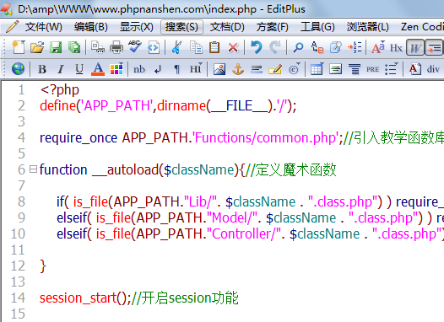Delete selection with the red X icon
The width and height of the screenshot is (444, 322).
point(233,47)
